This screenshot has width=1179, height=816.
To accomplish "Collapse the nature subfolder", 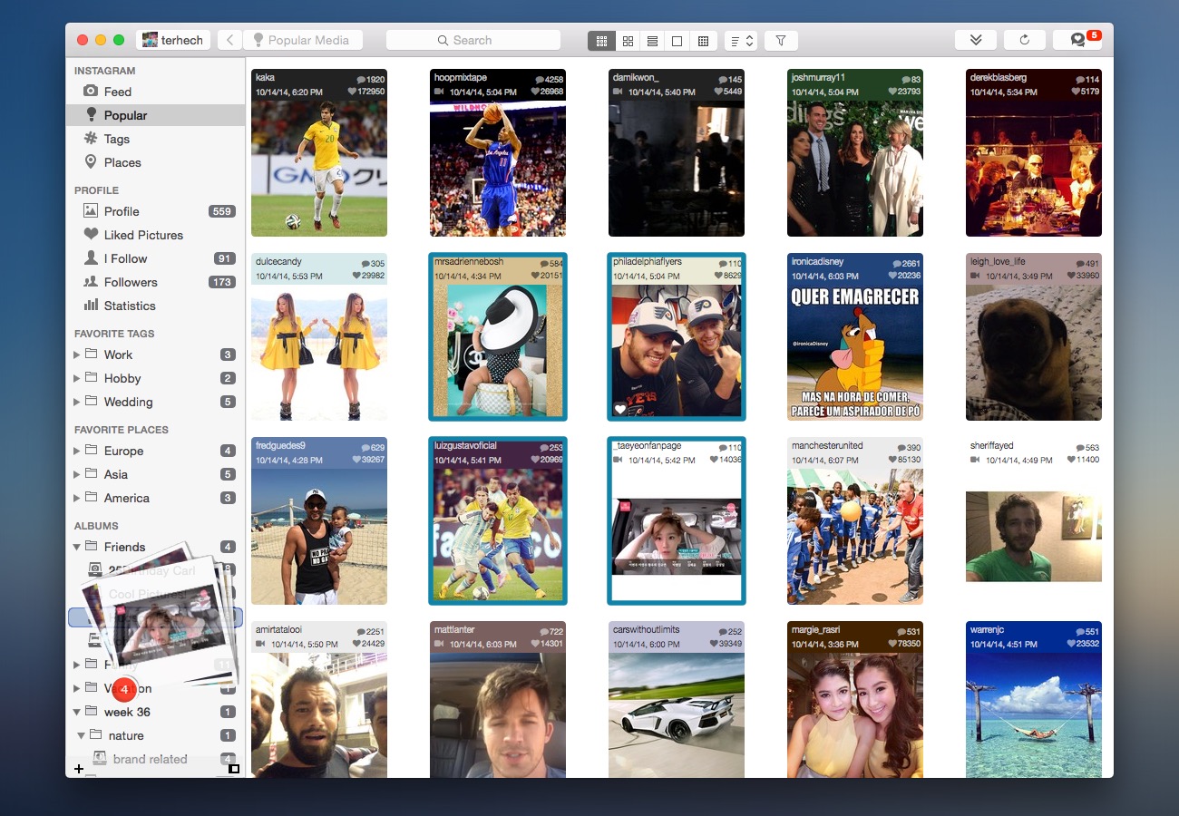I will coord(82,735).
